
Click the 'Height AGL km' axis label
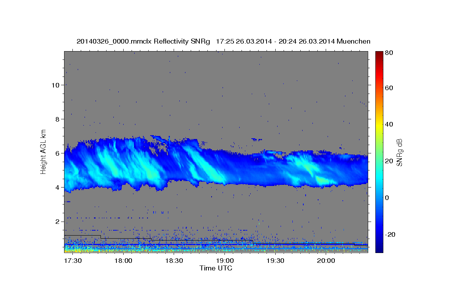click(43, 151)
